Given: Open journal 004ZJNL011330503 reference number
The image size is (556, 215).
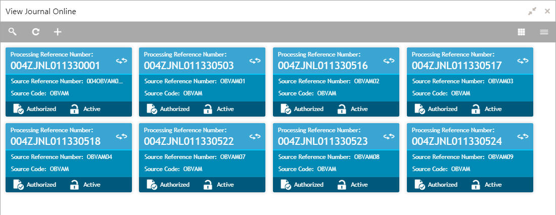Looking at the screenshot, I should (189, 66).
